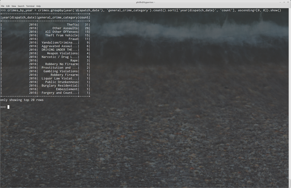The width and height of the screenshot is (291, 188).
Task: Click the DRIVING UNDER THE... cell
Action: (x=60, y=50)
